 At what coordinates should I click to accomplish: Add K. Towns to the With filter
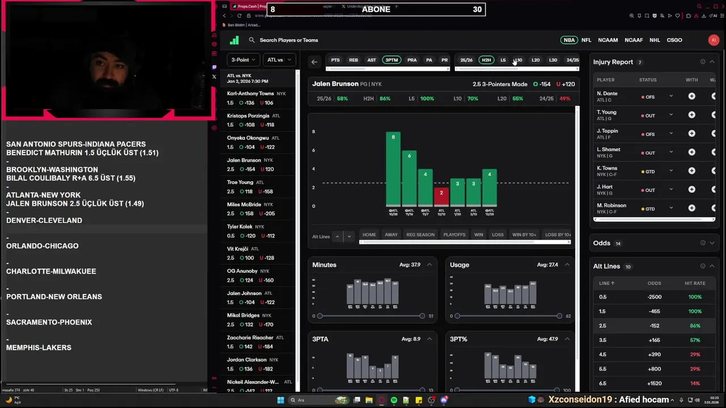pos(691,171)
